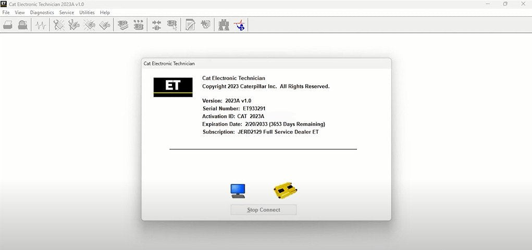Click the Connect/Disconnect plug icon
This screenshot has width=532, height=250.
156,25
